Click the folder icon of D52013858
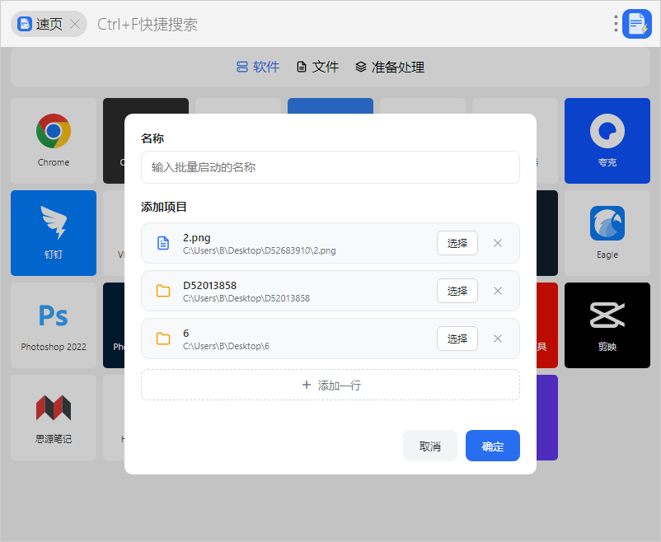 (x=163, y=291)
